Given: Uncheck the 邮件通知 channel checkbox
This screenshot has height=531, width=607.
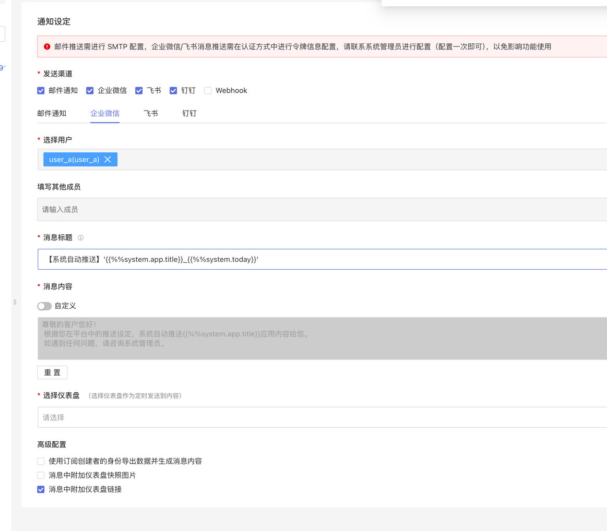Looking at the screenshot, I should pyautogui.click(x=41, y=91).
